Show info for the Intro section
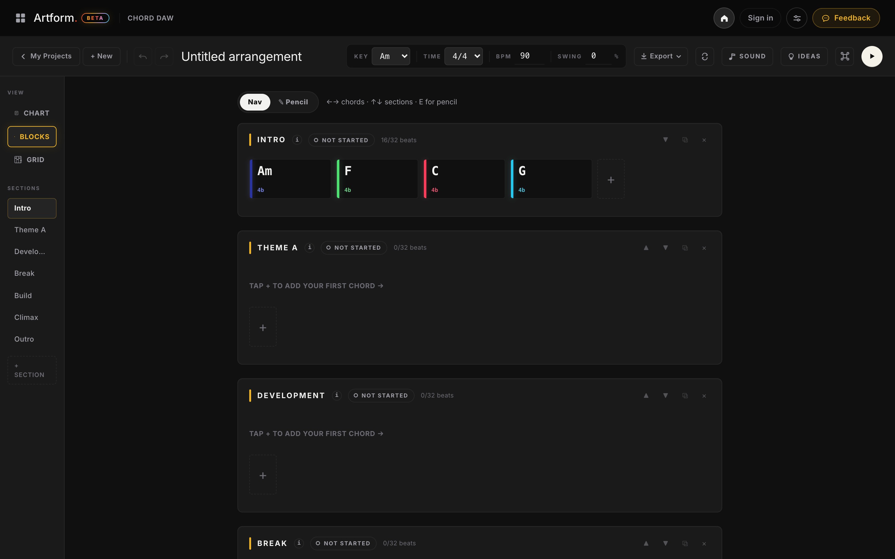 coord(297,140)
